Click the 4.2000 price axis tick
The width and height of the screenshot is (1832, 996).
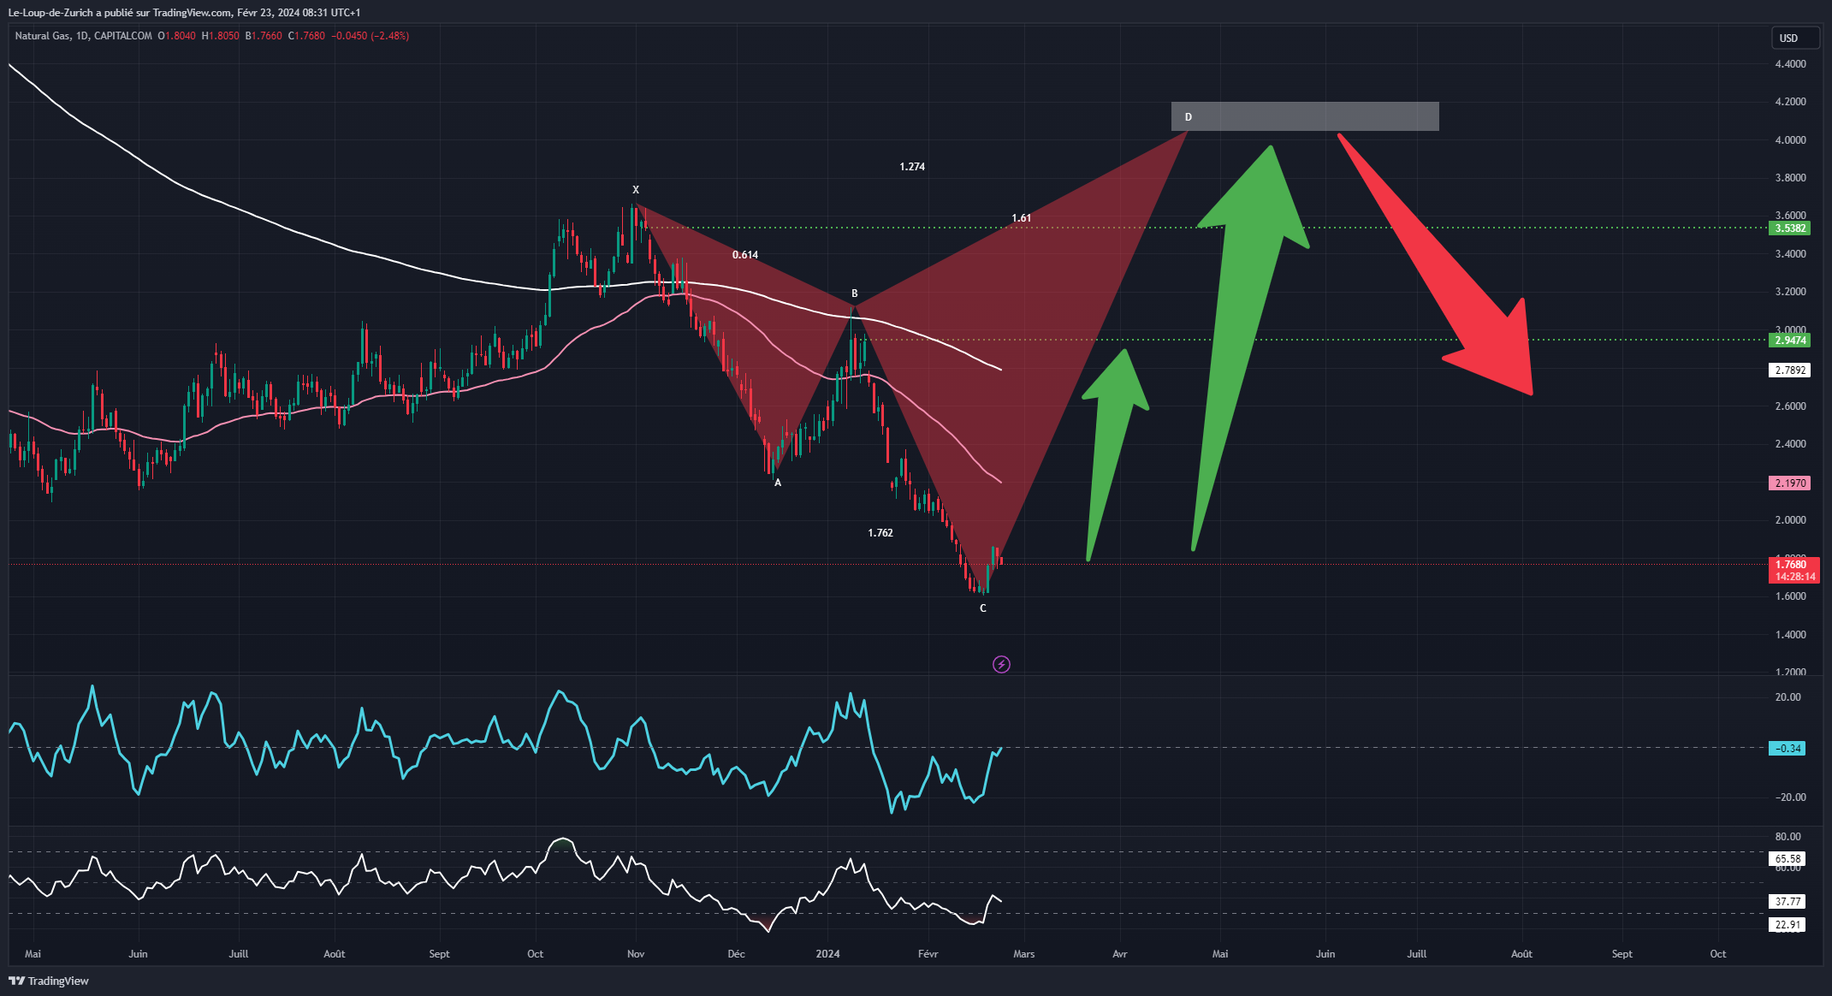(1790, 102)
